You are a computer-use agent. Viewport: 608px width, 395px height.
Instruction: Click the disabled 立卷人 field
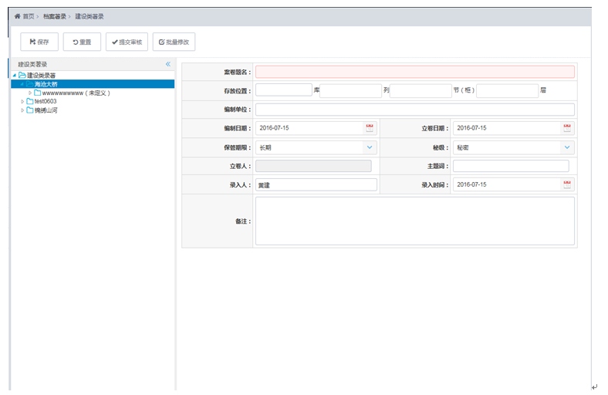pyautogui.click(x=313, y=166)
